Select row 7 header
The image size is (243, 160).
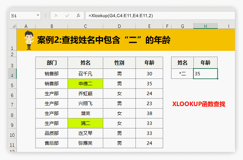click(12, 103)
